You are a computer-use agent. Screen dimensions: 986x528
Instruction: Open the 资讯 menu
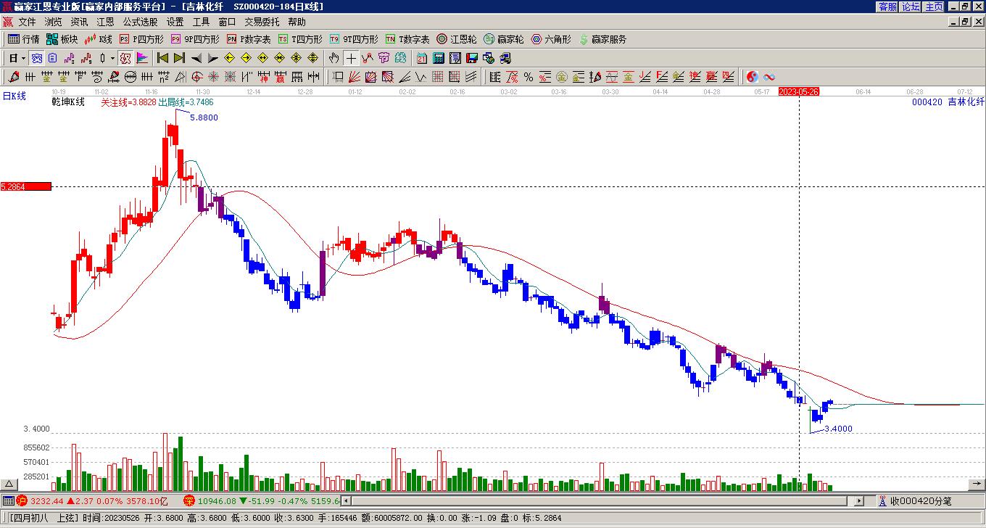click(79, 22)
